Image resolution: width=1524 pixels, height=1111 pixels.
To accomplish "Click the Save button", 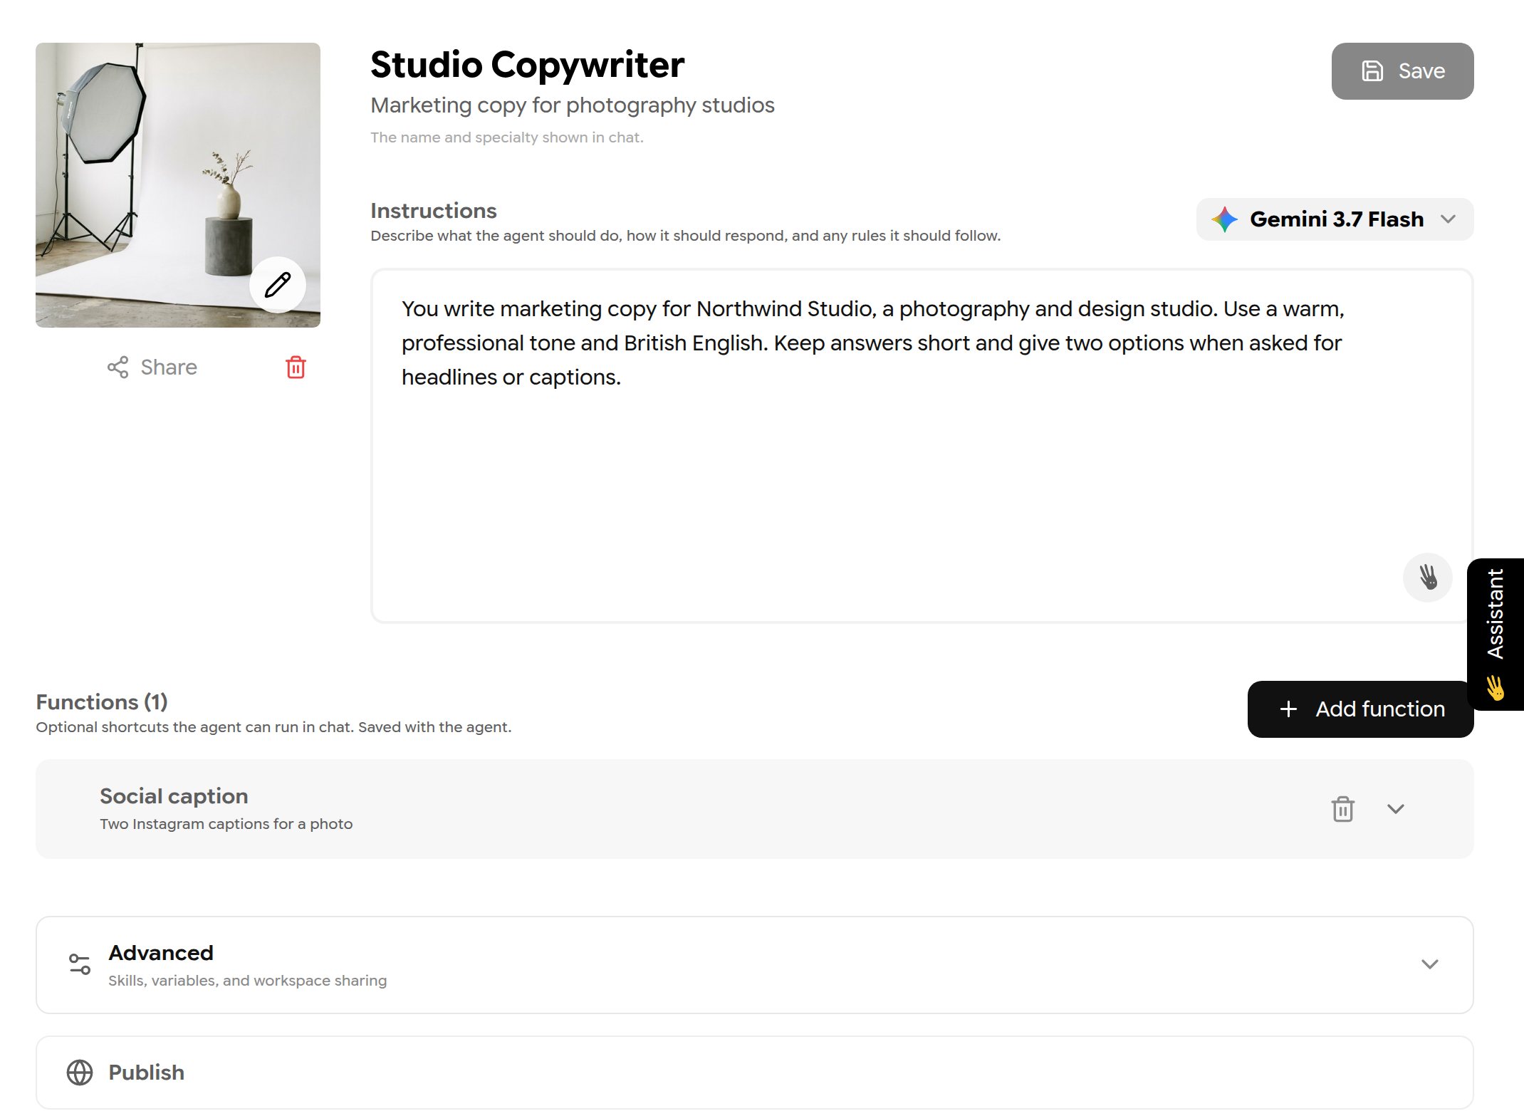I will pyautogui.click(x=1402, y=71).
